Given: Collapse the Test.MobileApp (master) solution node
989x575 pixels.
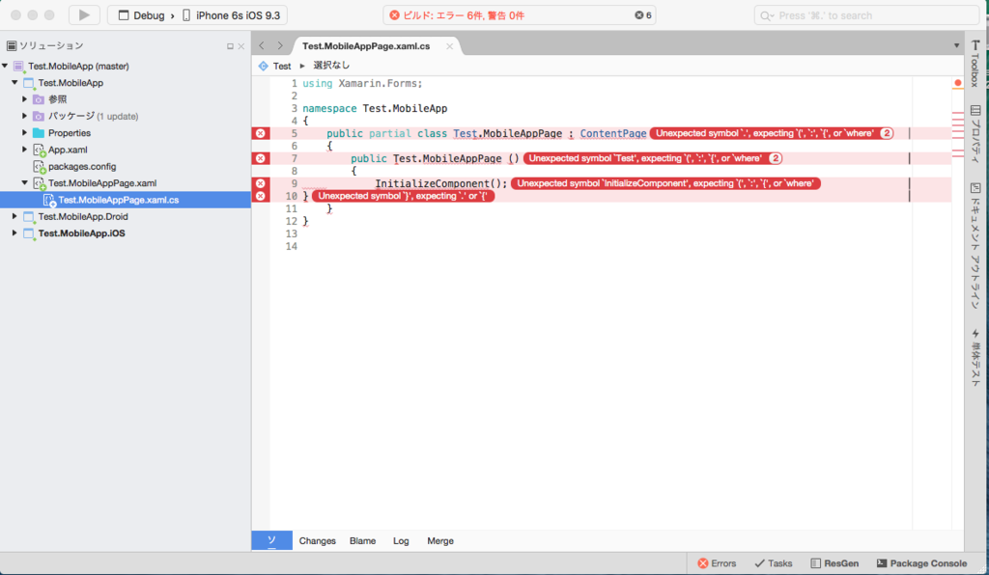Looking at the screenshot, I should point(5,66).
